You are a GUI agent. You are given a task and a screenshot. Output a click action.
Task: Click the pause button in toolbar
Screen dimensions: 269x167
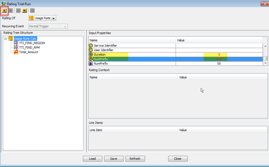coord(18,11)
